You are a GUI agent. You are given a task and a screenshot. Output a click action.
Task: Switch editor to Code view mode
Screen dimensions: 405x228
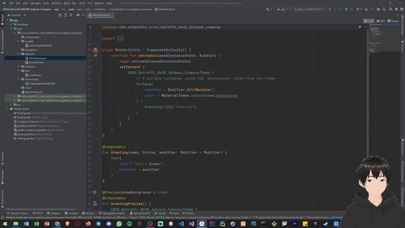pyautogui.click(x=369, y=21)
